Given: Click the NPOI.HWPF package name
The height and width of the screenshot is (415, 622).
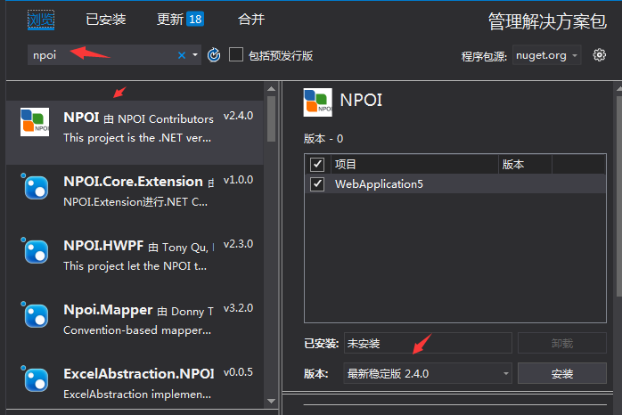Looking at the screenshot, I should (x=103, y=246).
